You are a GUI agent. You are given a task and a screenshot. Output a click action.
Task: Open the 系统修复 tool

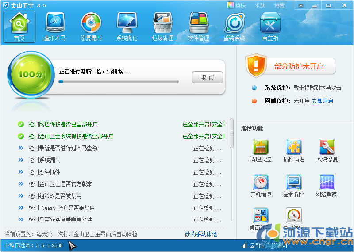[327, 150]
